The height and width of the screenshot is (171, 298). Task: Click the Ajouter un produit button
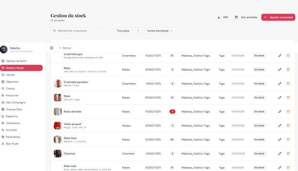click(278, 17)
